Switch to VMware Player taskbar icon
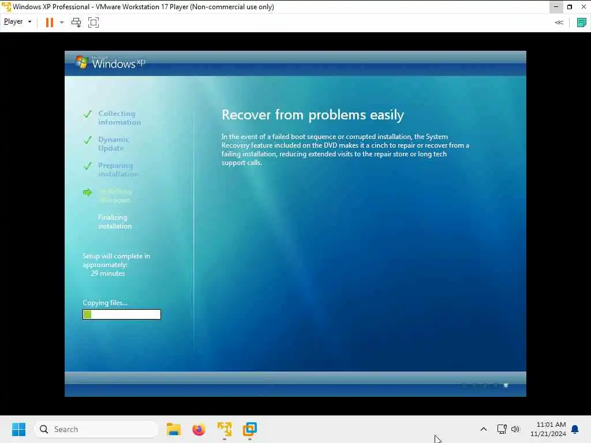This screenshot has height=443, width=591. pos(225,429)
